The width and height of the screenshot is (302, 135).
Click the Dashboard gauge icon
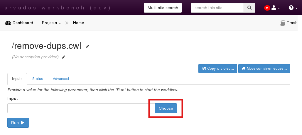click(x=8, y=23)
